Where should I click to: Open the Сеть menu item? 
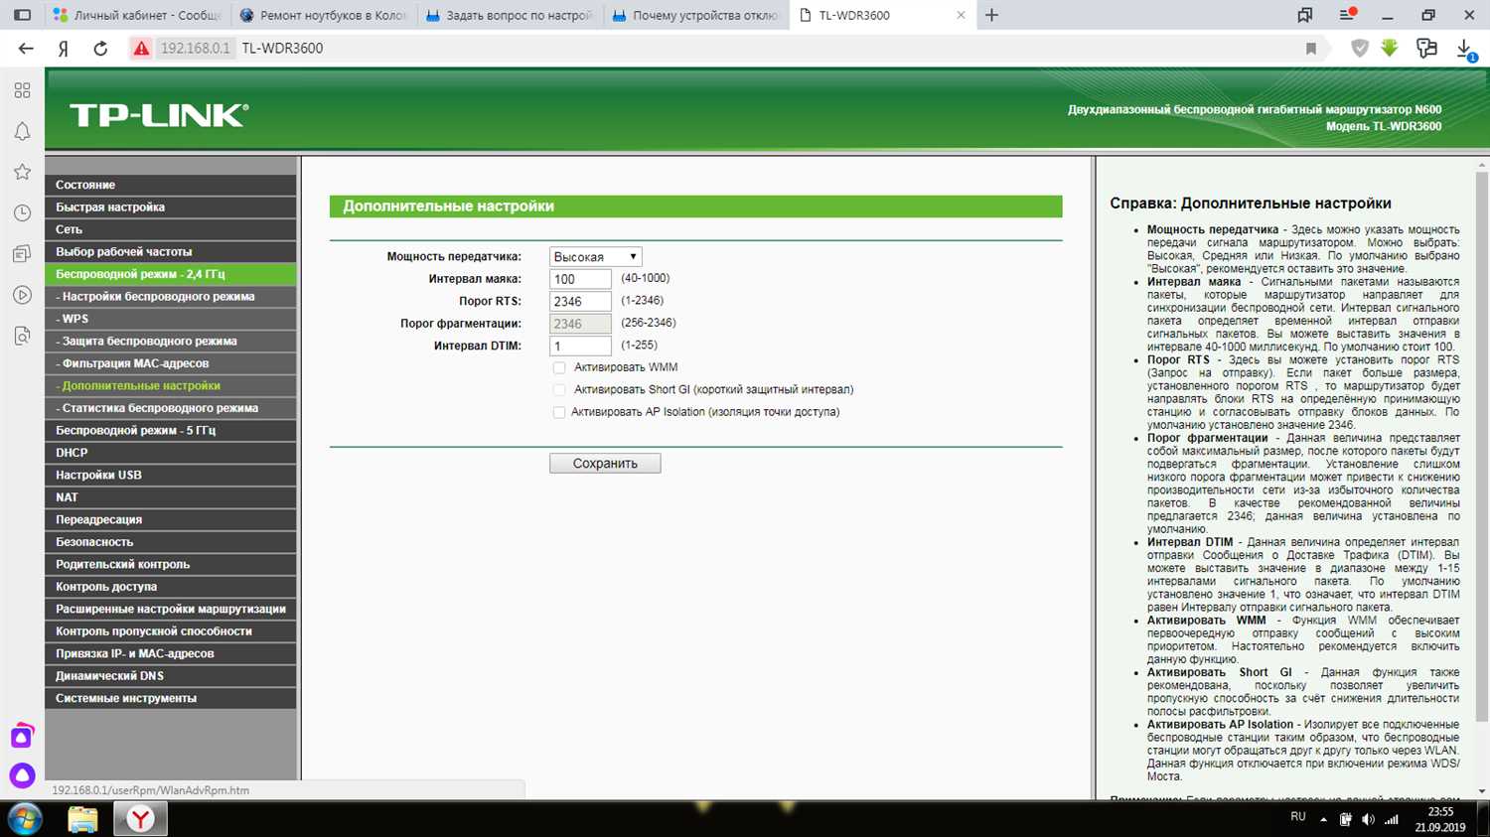coord(171,229)
